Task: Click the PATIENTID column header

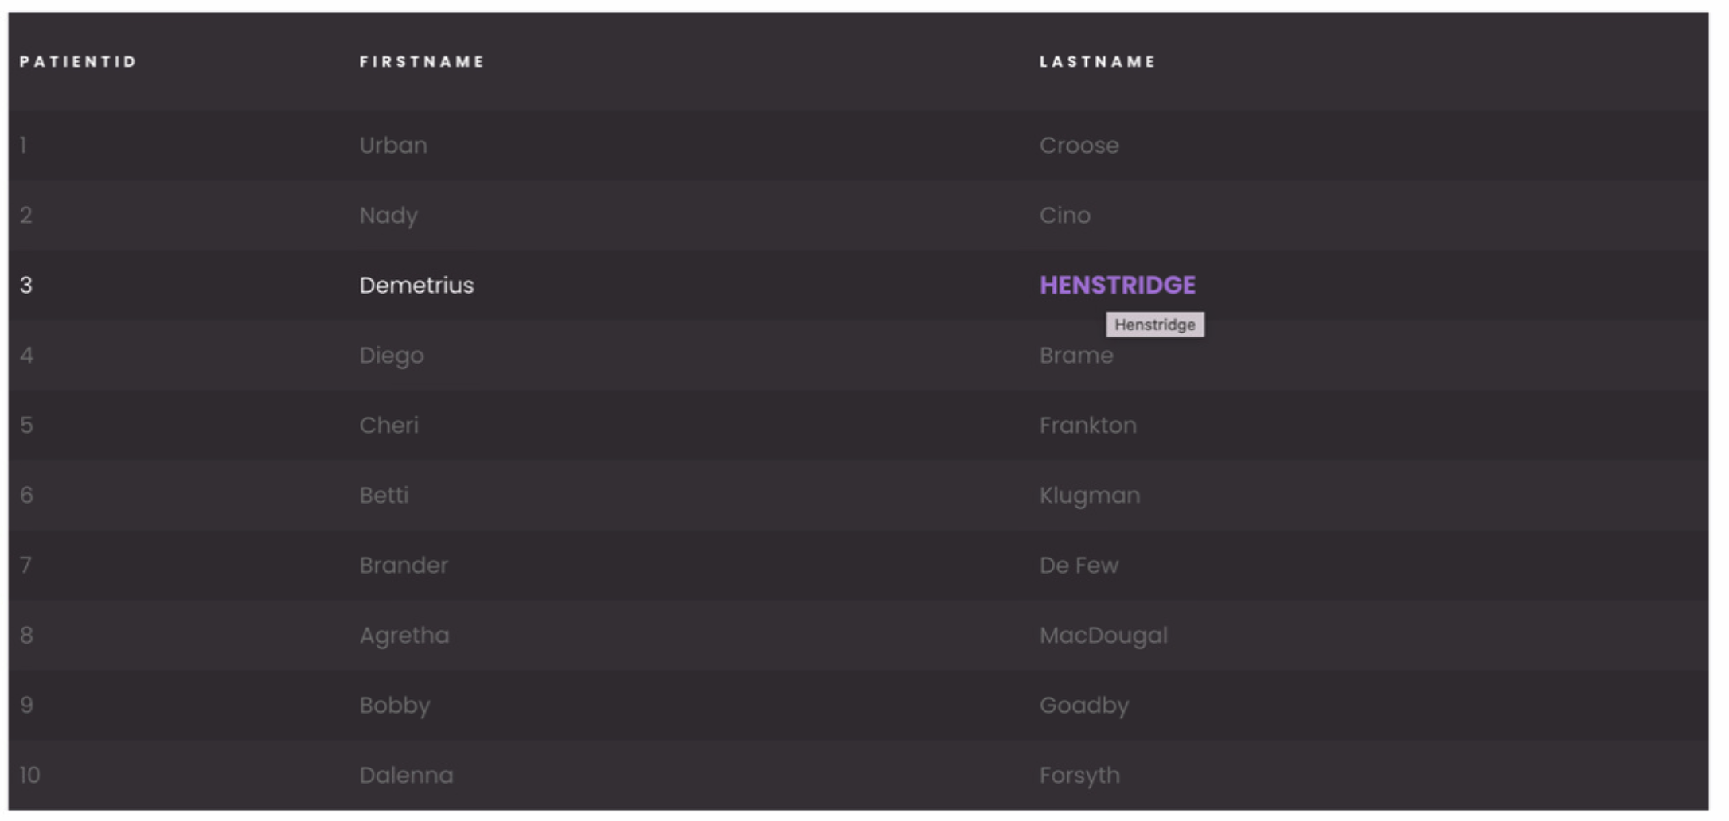Action: pyautogui.click(x=78, y=61)
